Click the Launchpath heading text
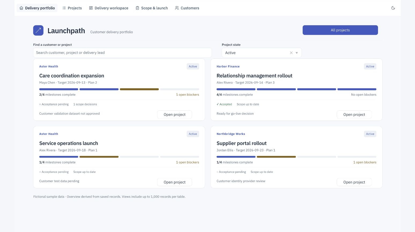This screenshot has height=232, width=415. [x=66, y=31]
